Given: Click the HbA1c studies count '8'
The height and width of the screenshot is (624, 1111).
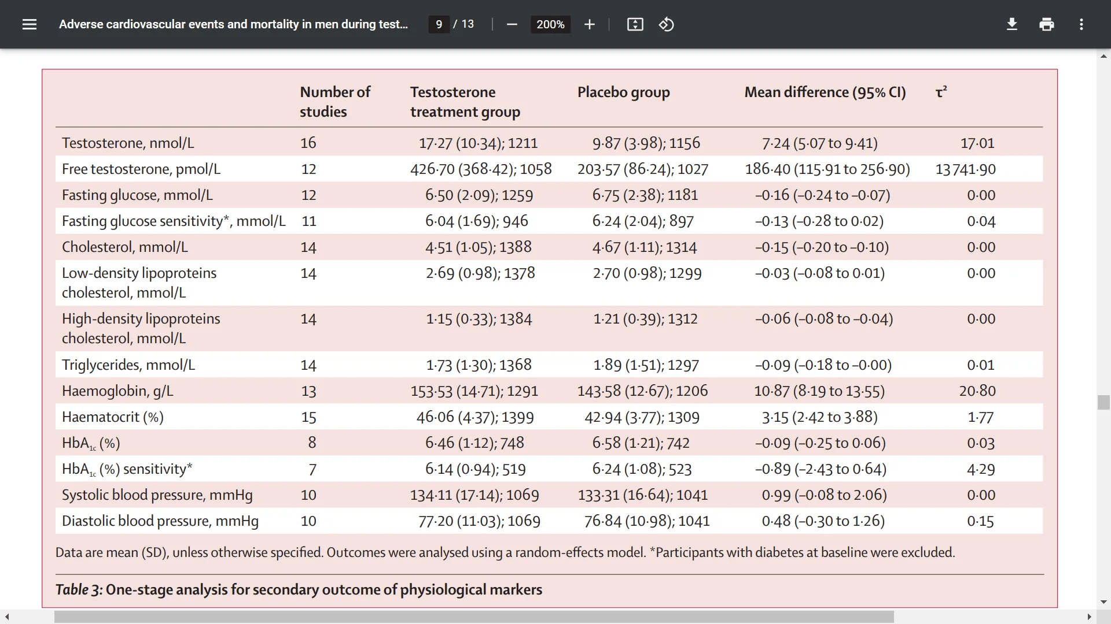Looking at the screenshot, I should (x=312, y=443).
